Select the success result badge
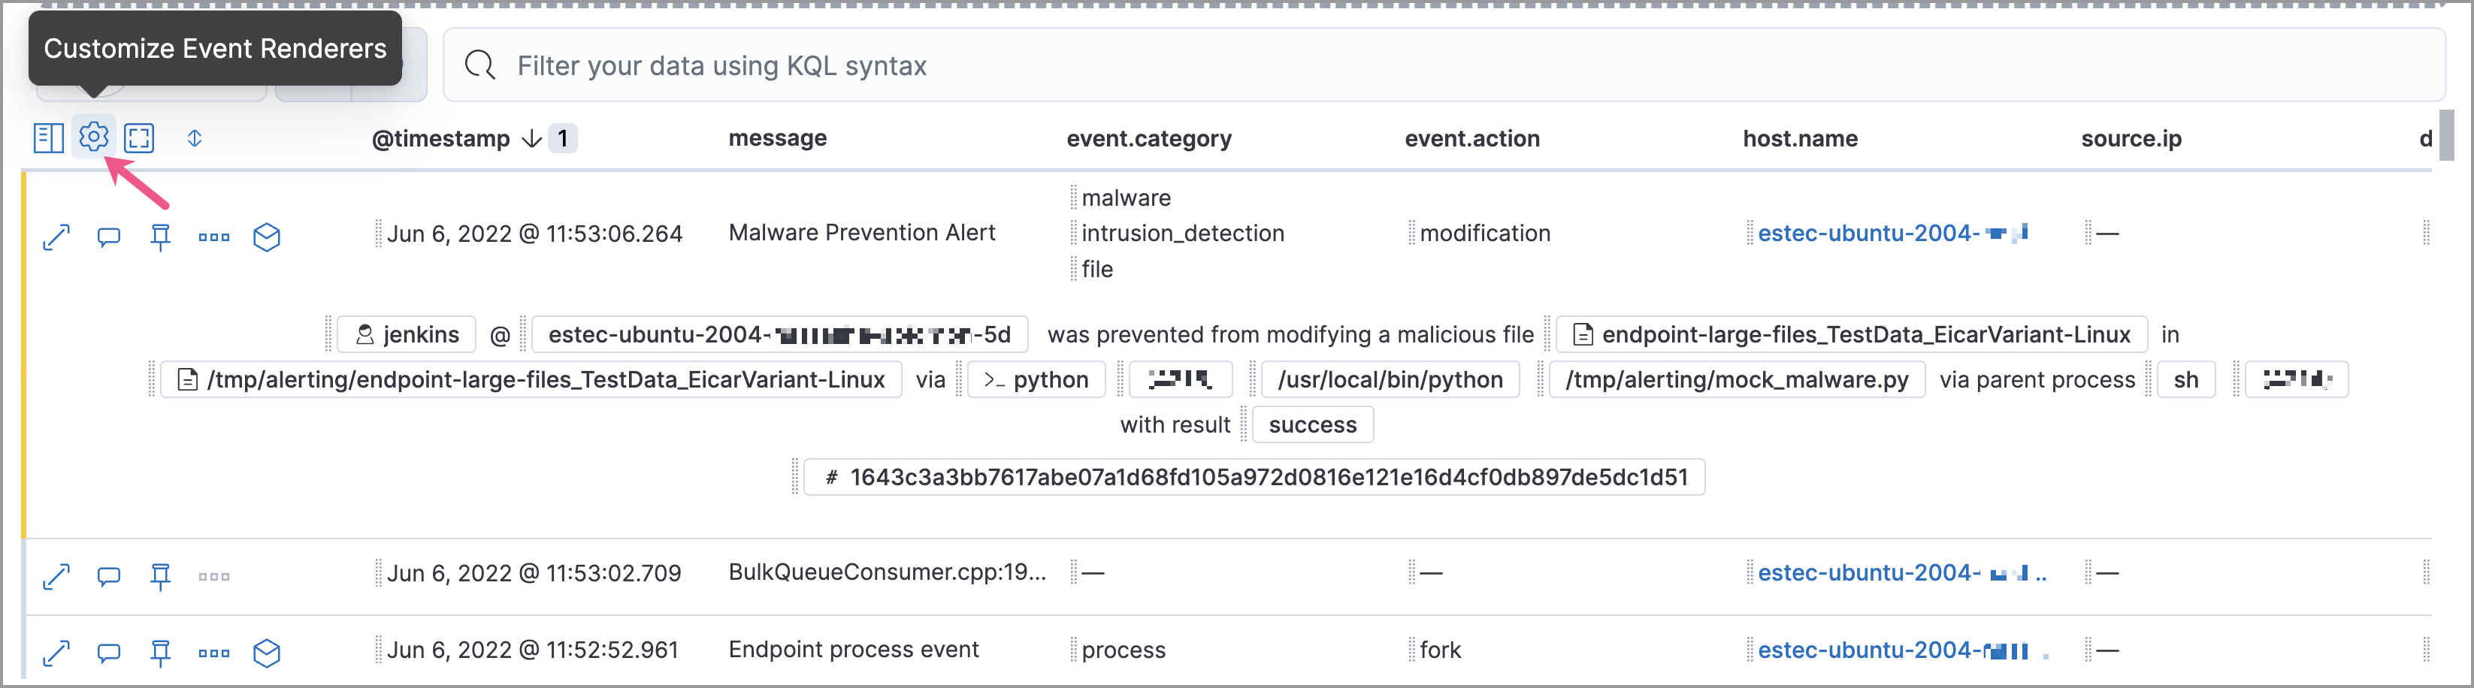 click(1312, 424)
